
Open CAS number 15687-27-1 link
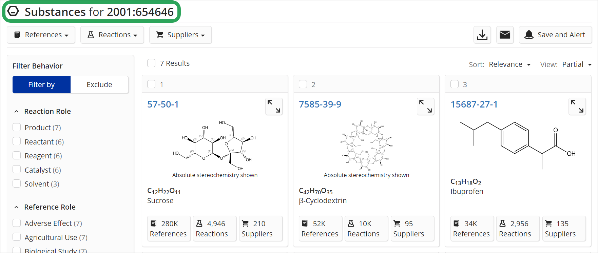click(x=474, y=104)
